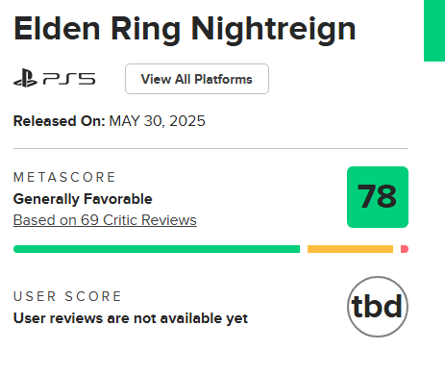
Task: Click the number 78 inside the score box
Action: pos(377,196)
